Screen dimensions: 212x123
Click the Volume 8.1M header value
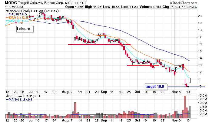(150, 7)
